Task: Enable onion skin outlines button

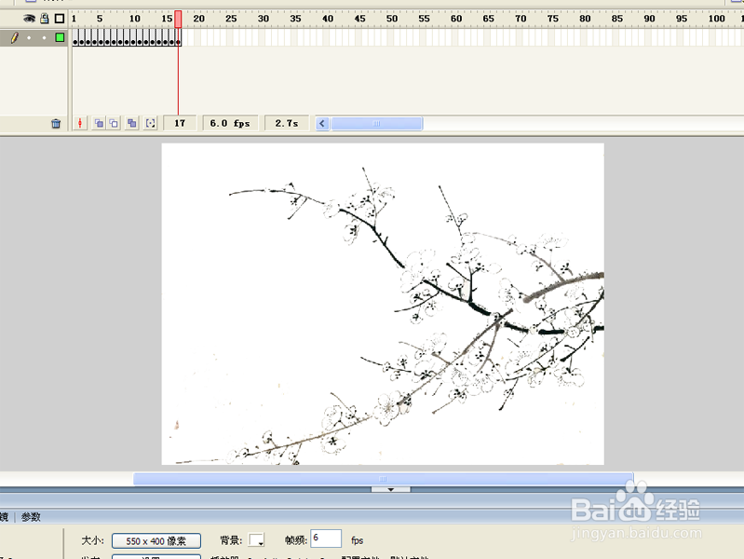Action: coord(114,124)
